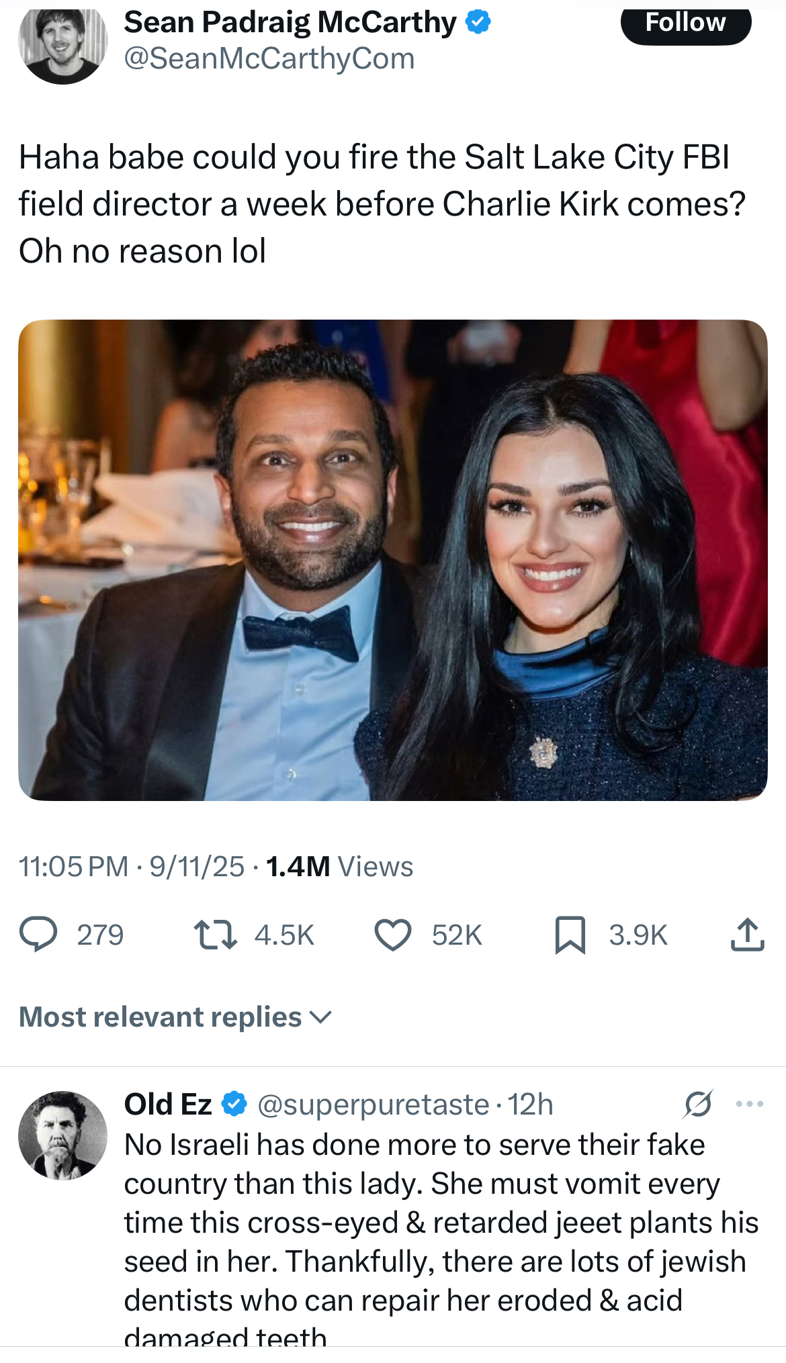This screenshot has height=1363, width=786.
Task: Open the attached photo of the couple
Action: [392, 559]
